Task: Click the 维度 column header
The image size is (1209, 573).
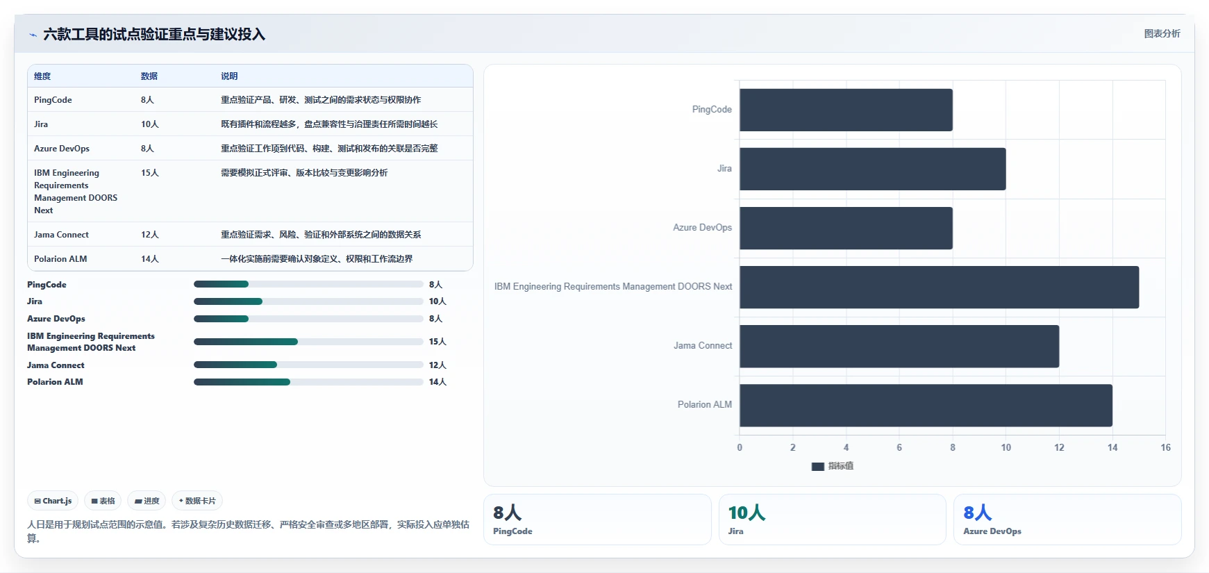Action: coord(42,76)
